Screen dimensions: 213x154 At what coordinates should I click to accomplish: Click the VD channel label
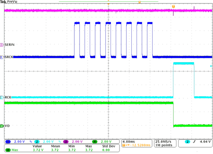7,126
